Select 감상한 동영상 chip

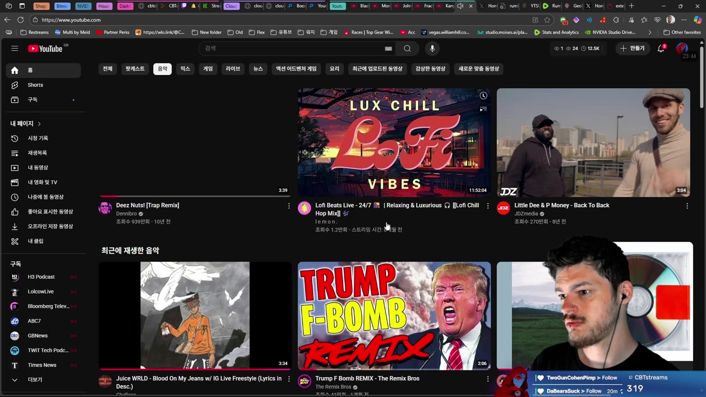click(x=430, y=69)
